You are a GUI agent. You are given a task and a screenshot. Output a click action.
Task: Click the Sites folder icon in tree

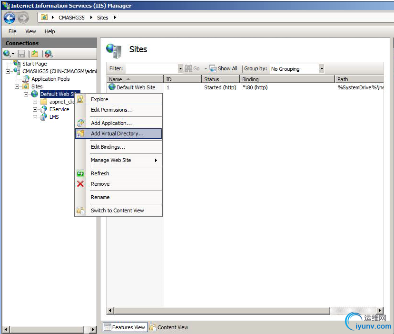coord(26,86)
